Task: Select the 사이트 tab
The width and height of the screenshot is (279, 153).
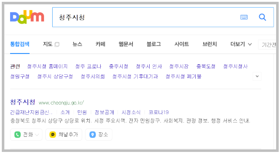Action: click(x=182, y=44)
